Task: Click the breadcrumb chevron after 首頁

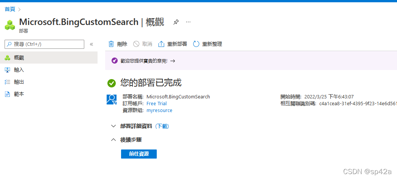Action: pos(19,9)
